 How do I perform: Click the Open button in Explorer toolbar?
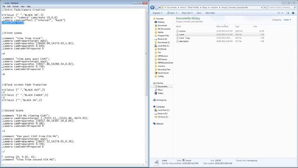pos(171,13)
